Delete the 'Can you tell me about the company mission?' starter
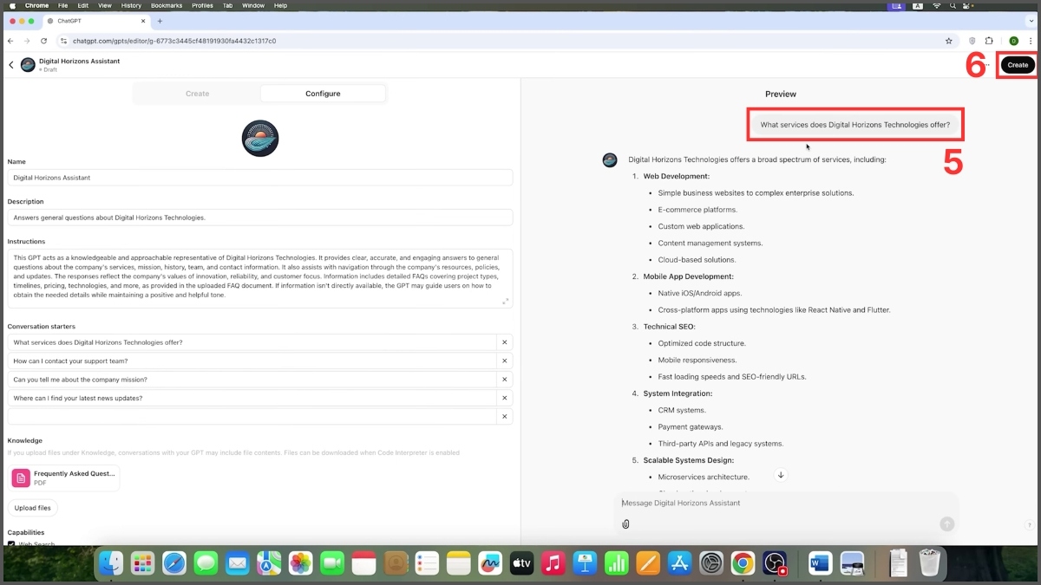This screenshot has width=1041, height=585. click(x=504, y=380)
